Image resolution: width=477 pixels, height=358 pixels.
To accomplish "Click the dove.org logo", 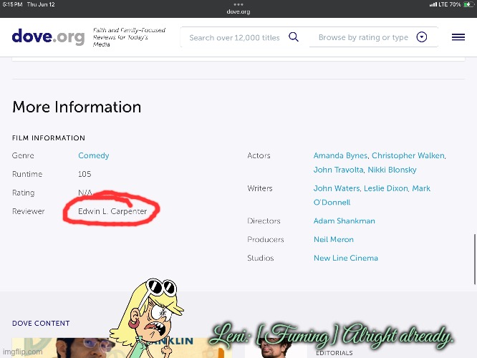I will (x=48, y=37).
